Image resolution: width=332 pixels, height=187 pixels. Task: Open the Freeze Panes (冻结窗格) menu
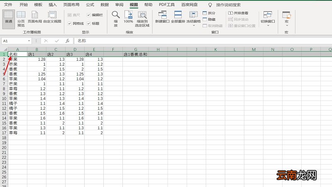[x=193, y=19]
